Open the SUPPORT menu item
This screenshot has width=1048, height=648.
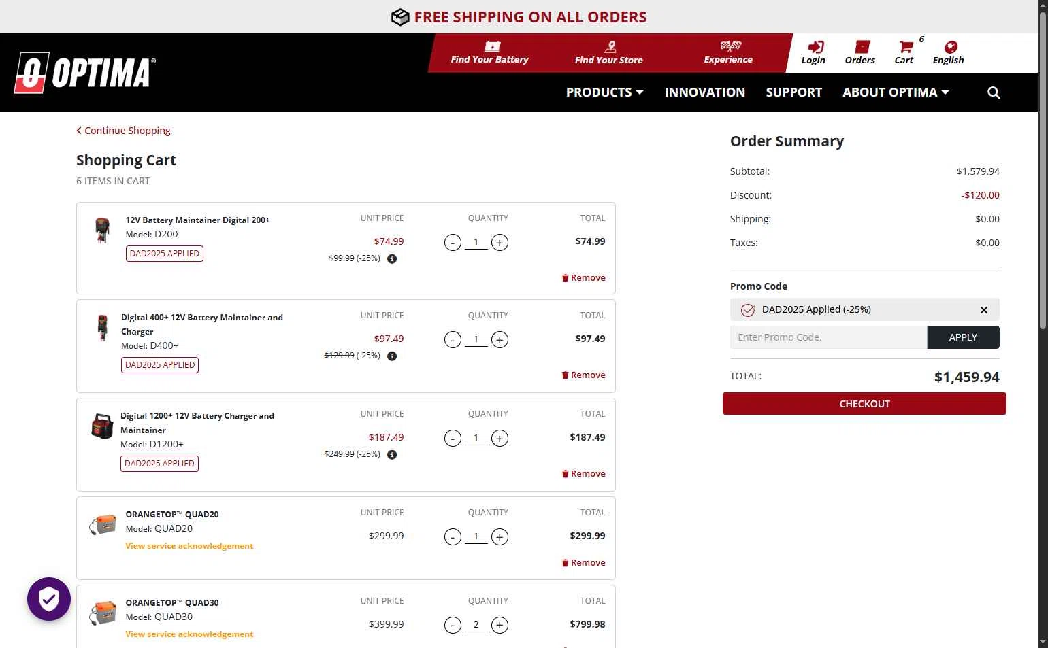coord(794,92)
